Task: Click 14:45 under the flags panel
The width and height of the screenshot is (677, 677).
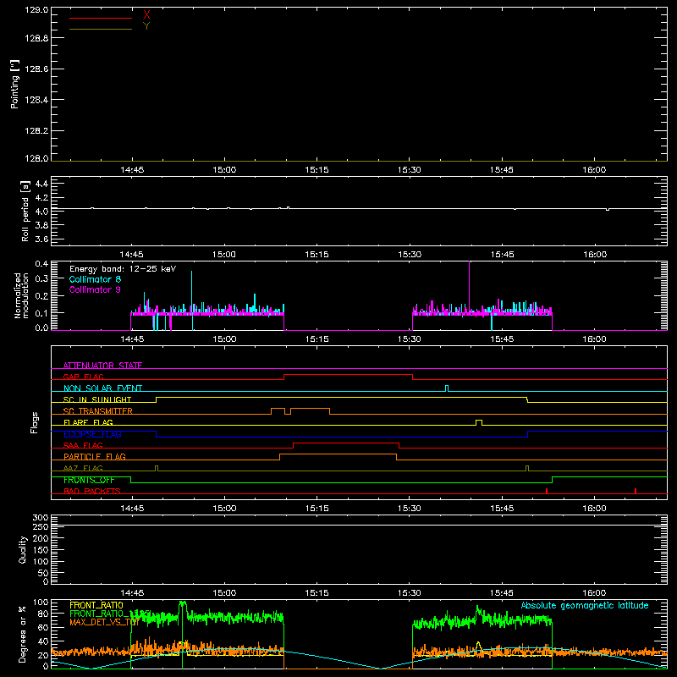Action: (x=132, y=509)
